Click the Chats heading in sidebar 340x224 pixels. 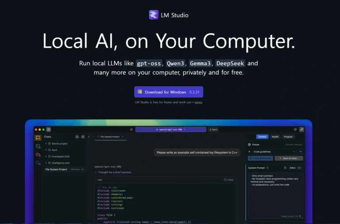[47, 137]
